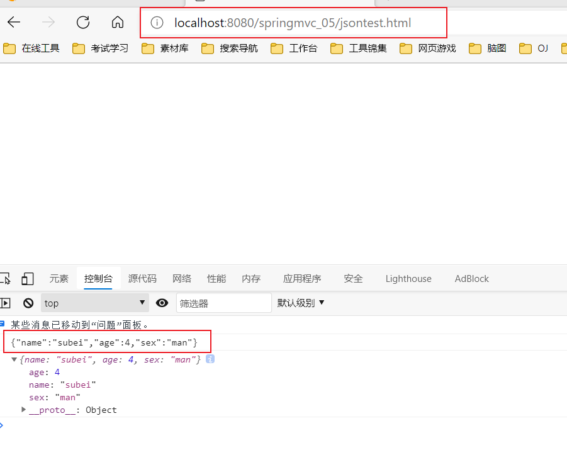Viewport: 567px width, 467px height.
Task: Open the Lighthouse panel
Action: (408, 279)
